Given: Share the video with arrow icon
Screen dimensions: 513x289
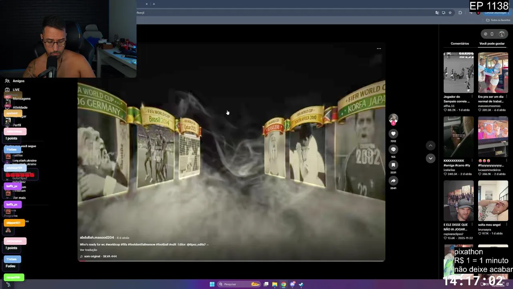Looking at the screenshot, I should click(393, 181).
